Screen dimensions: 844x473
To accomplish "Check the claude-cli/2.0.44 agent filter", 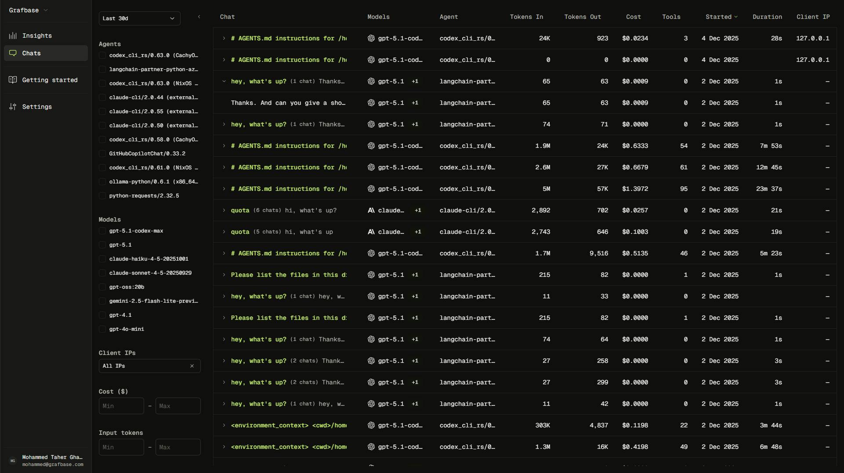I will coord(102,97).
